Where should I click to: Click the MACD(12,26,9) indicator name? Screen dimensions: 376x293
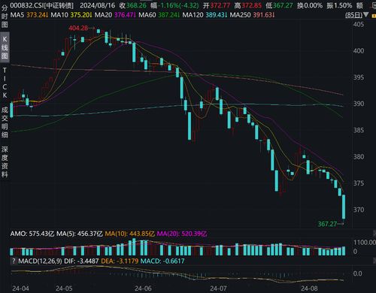point(40,261)
